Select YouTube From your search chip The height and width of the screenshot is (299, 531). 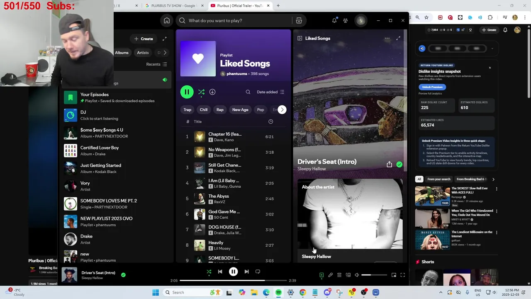[x=438, y=179]
